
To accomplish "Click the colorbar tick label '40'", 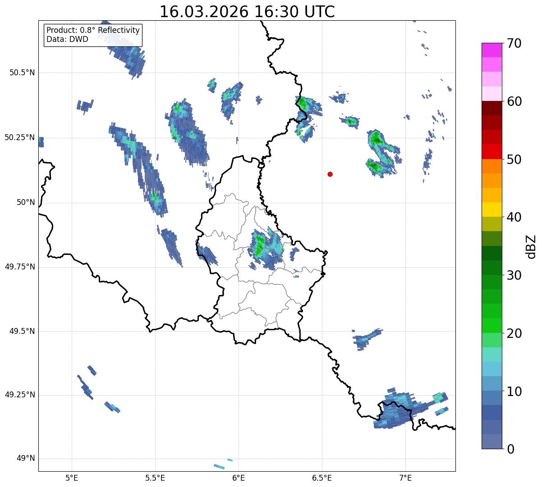I will pyautogui.click(x=514, y=217).
